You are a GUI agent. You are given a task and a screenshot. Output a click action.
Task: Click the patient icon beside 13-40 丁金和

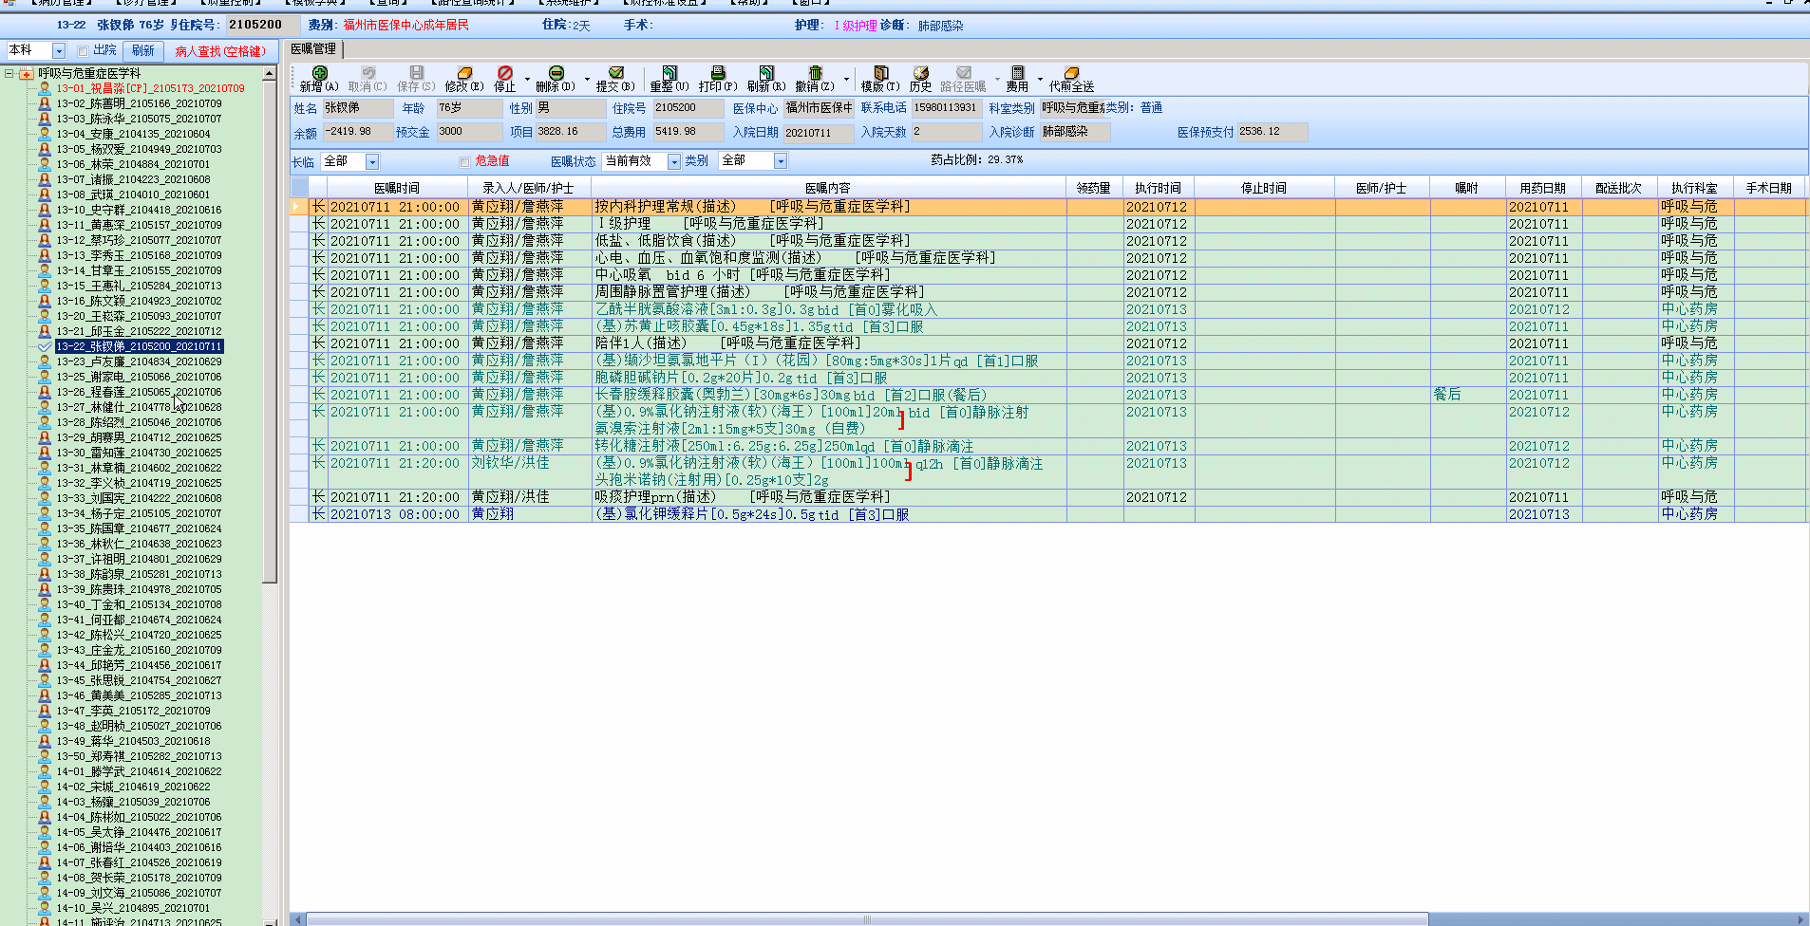[x=44, y=604]
